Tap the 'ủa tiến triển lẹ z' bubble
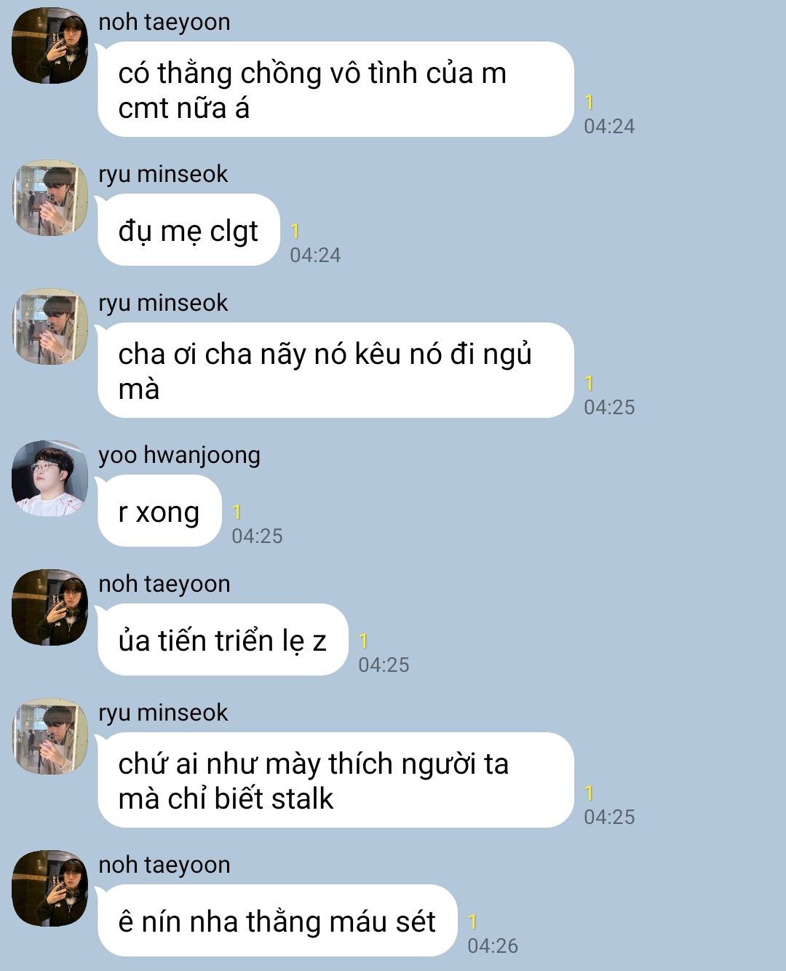The width and height of the screenshot is (786, 971). (x=223, y=640)
